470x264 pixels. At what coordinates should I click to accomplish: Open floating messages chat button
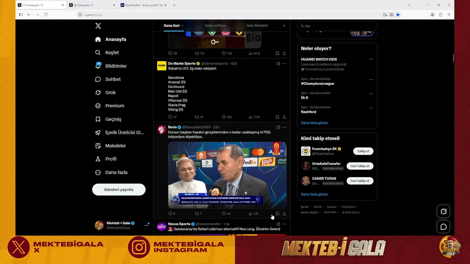[444, 227]
